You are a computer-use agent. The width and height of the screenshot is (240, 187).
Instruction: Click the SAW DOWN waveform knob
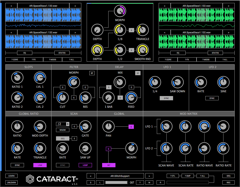(x=178, y=82)
